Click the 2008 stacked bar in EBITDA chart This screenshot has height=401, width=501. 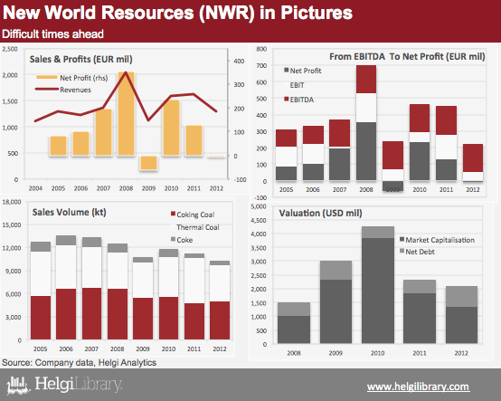click(x=366, y=123)
